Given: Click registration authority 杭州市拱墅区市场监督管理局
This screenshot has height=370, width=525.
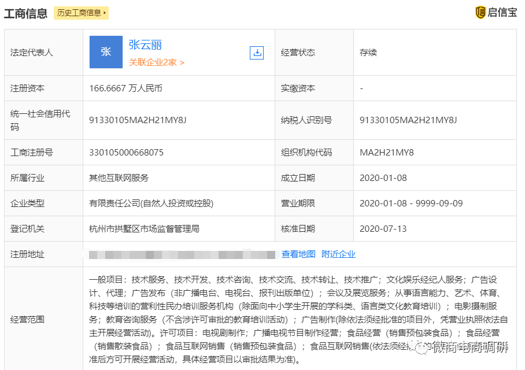Looking at the screenshot, I should coord(144,229).
